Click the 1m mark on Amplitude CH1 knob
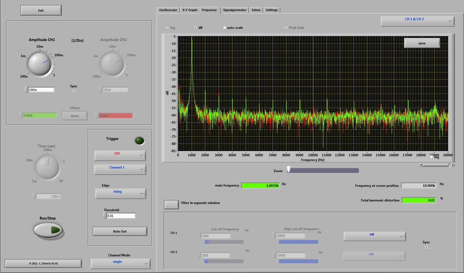The width and height of the screenshot is (464, 273). tap(23, 56)
